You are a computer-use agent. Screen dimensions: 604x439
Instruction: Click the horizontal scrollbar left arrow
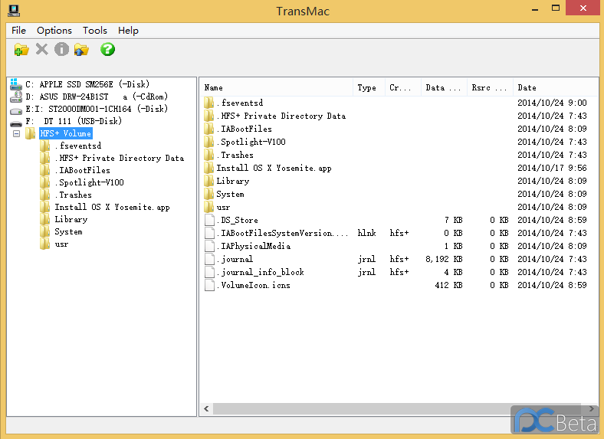[205, 409]
